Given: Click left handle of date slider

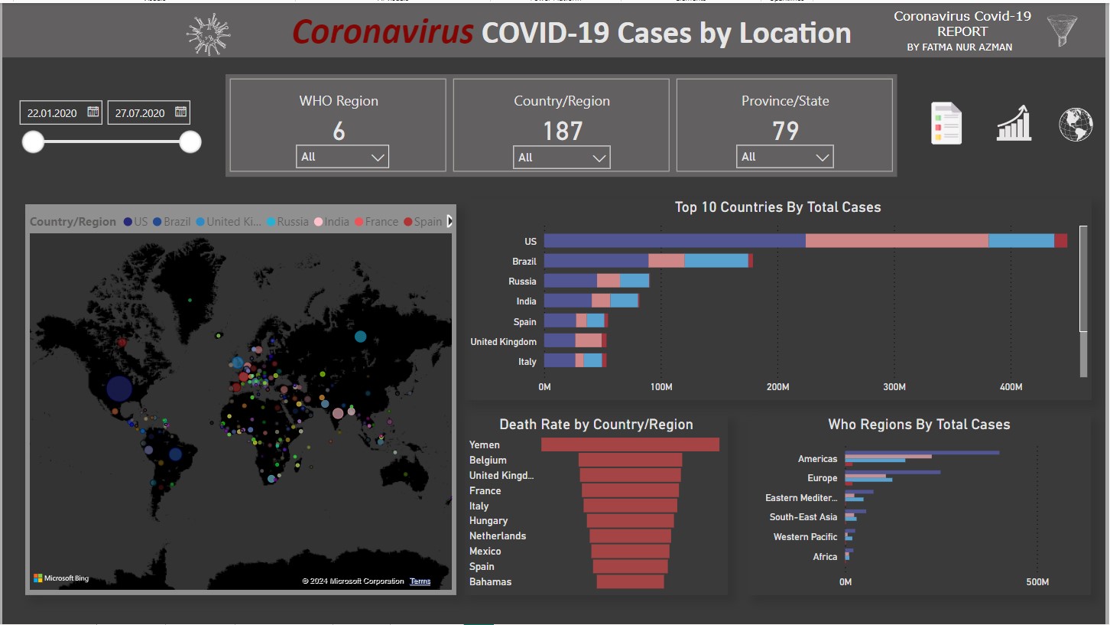Looking at the screenshot, I should coord(33,142).
